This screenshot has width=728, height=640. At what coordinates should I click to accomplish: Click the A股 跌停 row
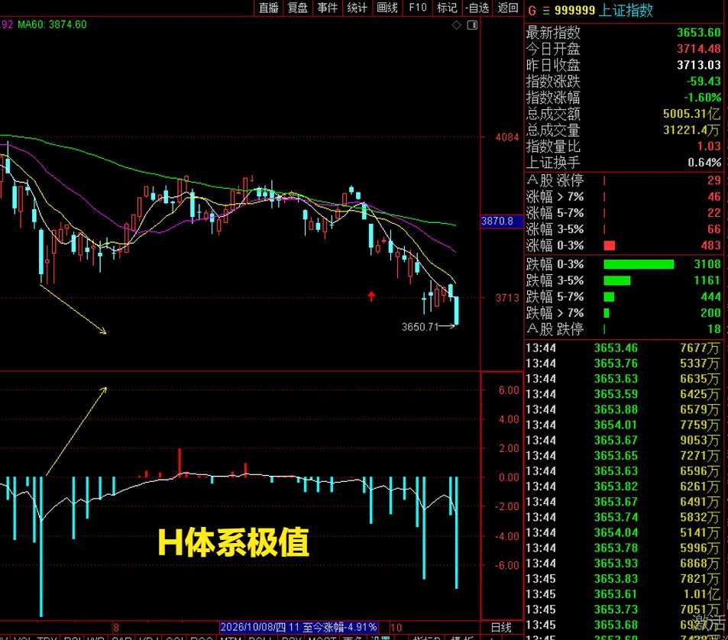623,329
